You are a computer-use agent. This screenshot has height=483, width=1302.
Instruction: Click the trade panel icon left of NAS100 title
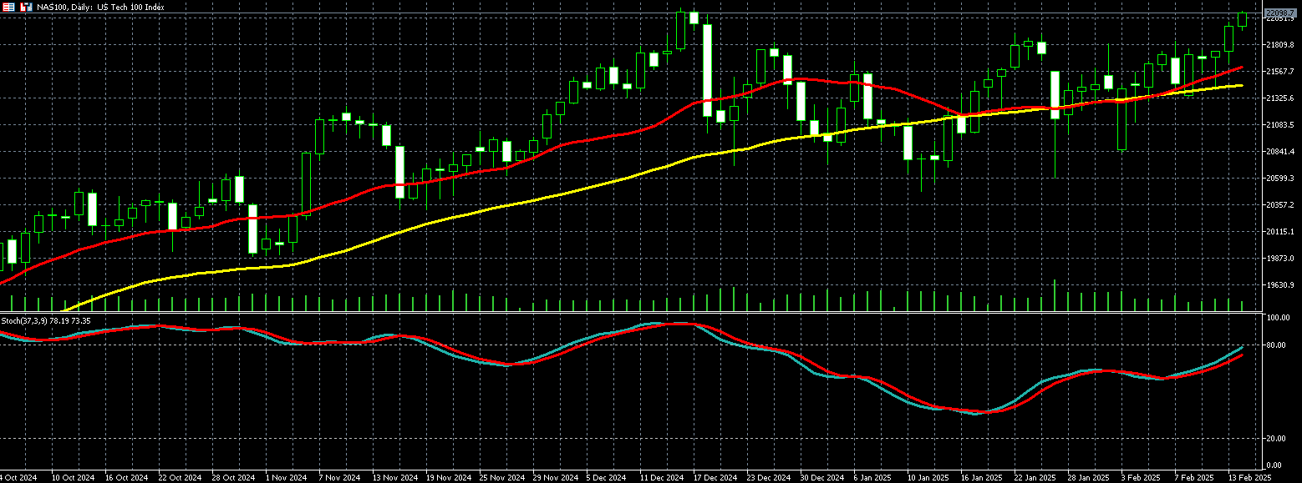(27, 7)
